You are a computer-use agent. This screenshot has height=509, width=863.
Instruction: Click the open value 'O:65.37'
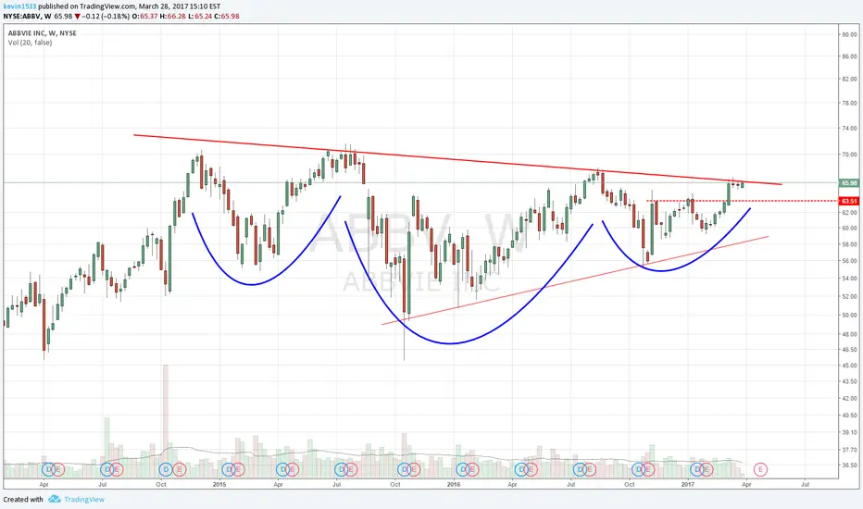(x=144, y=17)
